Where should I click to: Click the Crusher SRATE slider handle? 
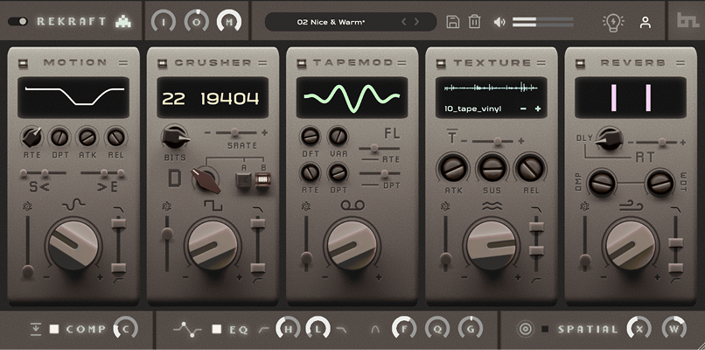pyautogui.click(x=234, y=132)
